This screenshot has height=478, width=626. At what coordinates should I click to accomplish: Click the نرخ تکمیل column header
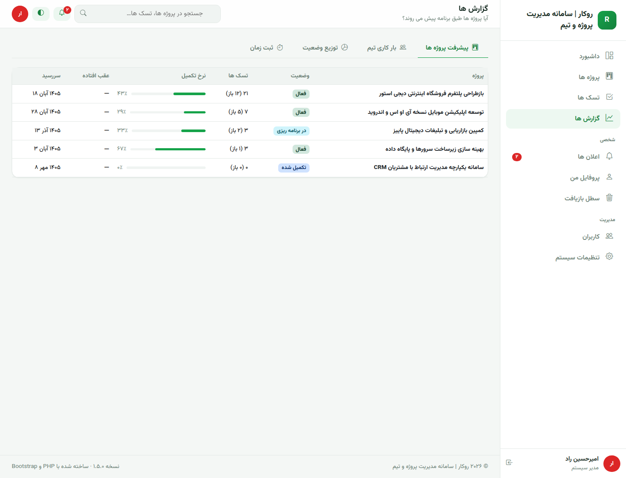point(193,76)
